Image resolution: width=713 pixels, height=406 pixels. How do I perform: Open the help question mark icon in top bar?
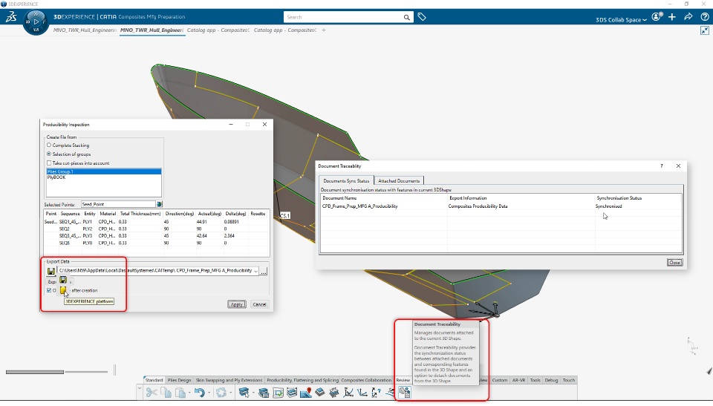click(x=704, y=17)
